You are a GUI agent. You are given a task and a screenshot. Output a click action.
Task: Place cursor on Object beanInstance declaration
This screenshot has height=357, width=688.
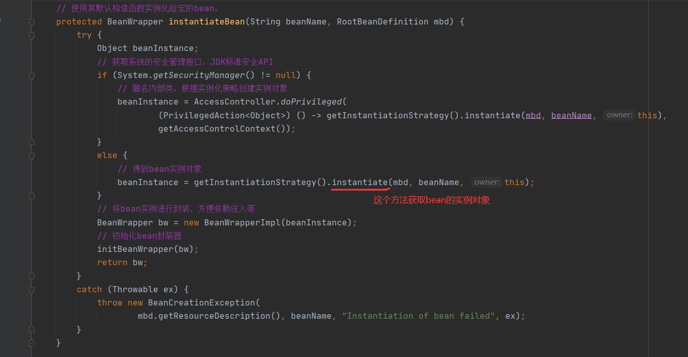148,48
